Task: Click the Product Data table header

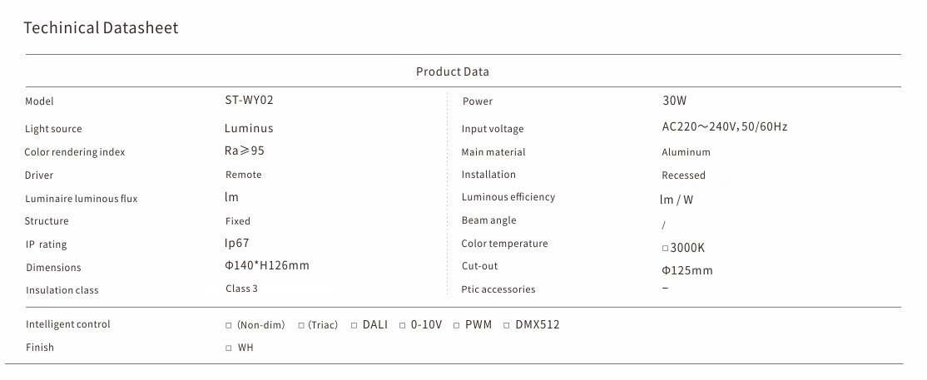Action: (453, 72)
